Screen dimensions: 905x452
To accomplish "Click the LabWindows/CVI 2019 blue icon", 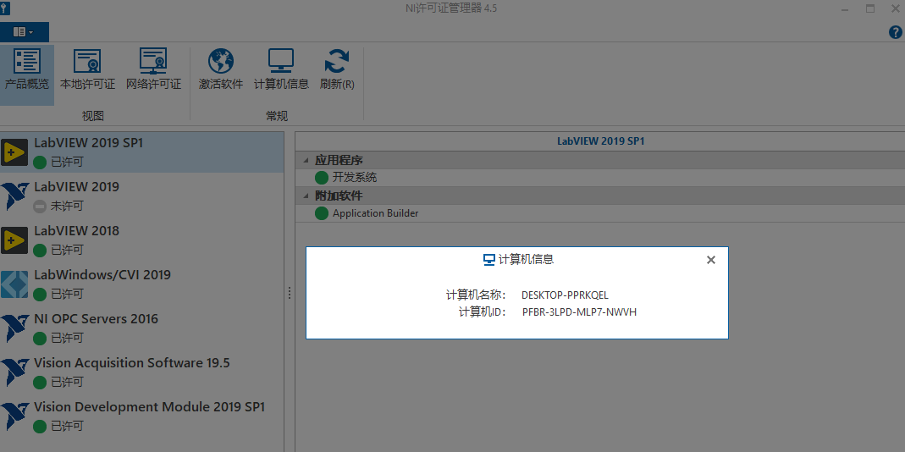I will pyautogui.click(x=14, y=284).
